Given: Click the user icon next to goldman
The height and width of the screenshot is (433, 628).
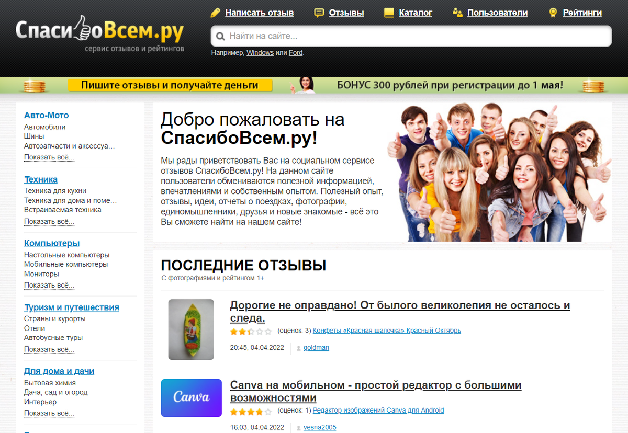Looking at the screenshot, I should (299, 348).
